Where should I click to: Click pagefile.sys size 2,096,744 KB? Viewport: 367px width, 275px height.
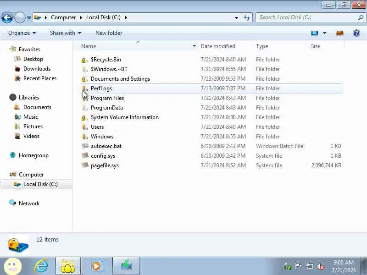[326, 165]
